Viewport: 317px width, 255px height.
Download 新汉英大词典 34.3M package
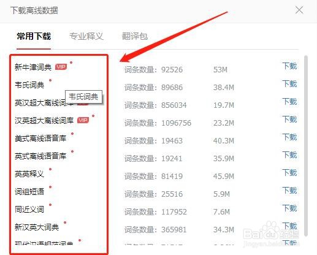click(x=289, y=226)
